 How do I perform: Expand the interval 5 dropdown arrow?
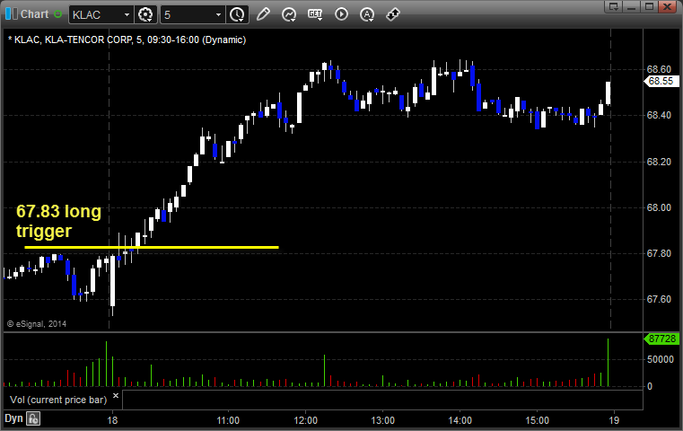point(219,15)
